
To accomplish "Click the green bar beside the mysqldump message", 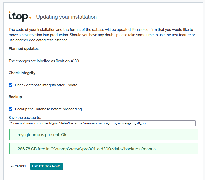I will [9, 135].
